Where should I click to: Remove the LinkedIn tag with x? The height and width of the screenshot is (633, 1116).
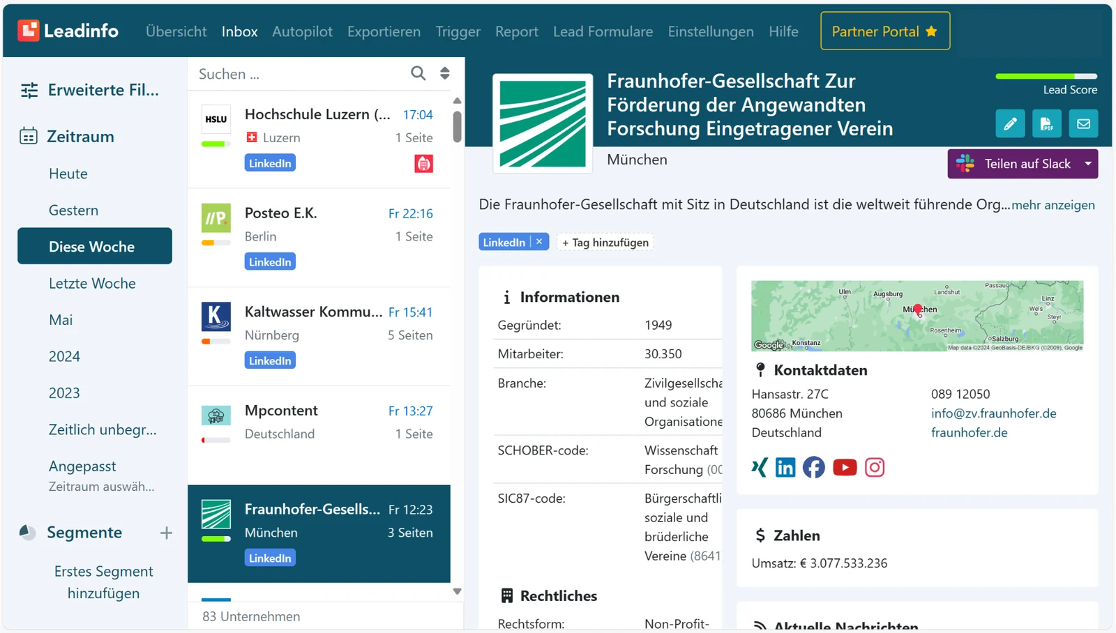click(539, 242)
